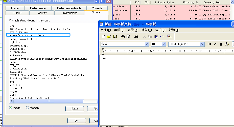
Task: Switch to the Security tab
Action: pos(42,13)
